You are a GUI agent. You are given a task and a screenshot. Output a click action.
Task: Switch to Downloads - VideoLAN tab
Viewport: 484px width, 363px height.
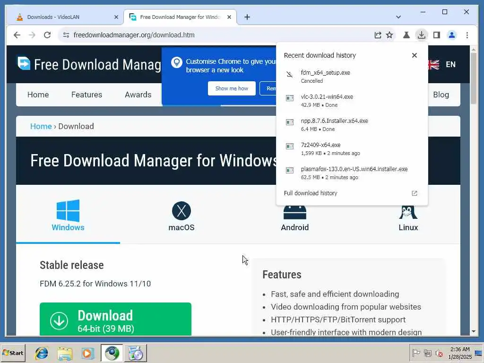[x=64, y=17]
